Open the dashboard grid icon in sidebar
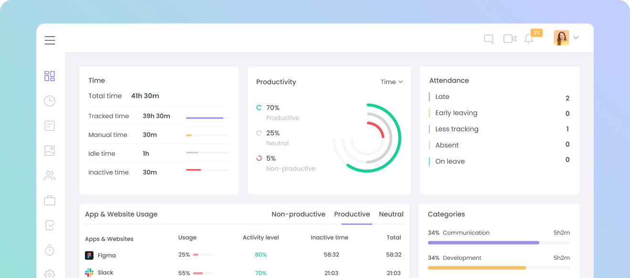Image resolution: width=630 pixels, height=278 pixels. (x=50, y=76)
